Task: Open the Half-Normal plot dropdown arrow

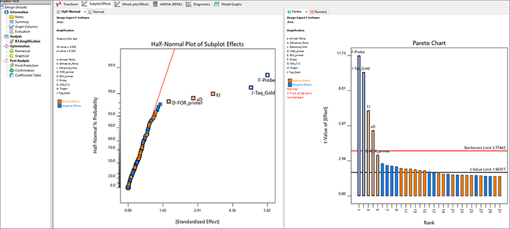Action: [85, 11]
